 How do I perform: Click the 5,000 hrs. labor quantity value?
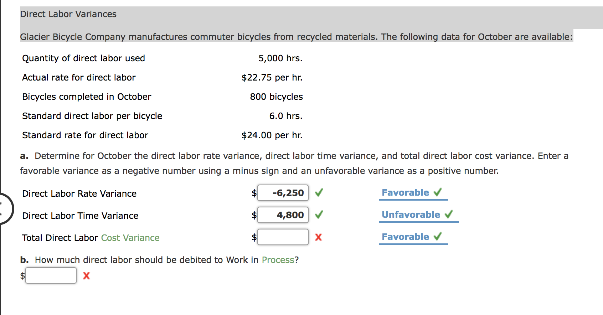[280, 58]
